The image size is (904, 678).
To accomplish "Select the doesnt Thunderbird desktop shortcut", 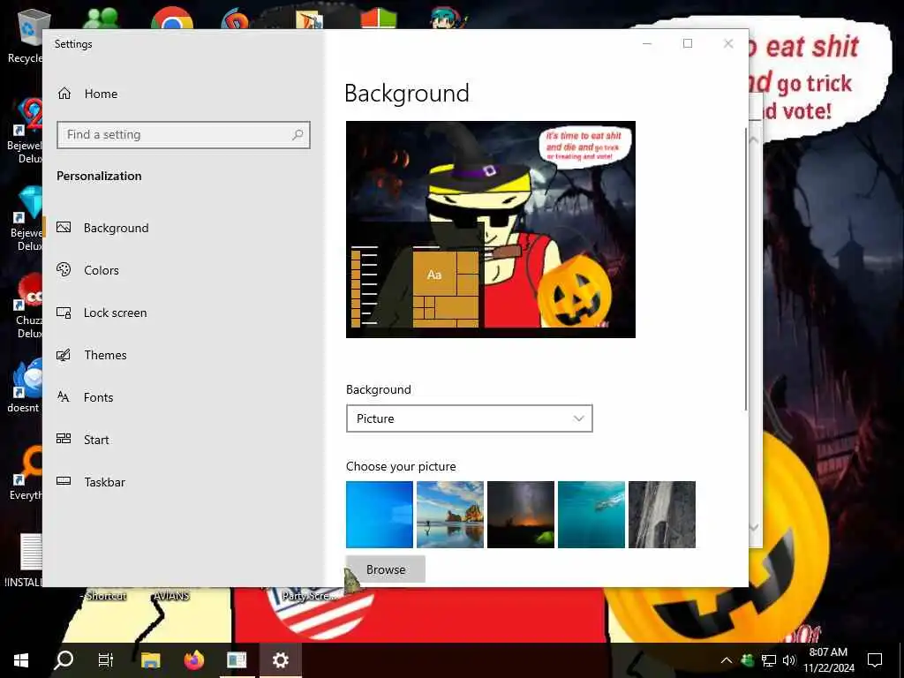I will [24, 385].
